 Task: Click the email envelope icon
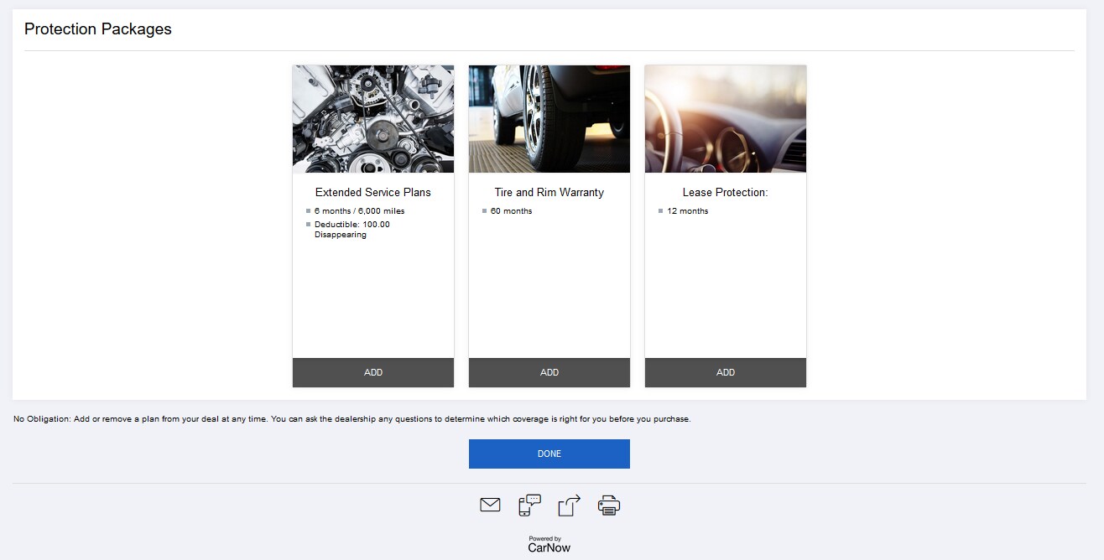490,505
